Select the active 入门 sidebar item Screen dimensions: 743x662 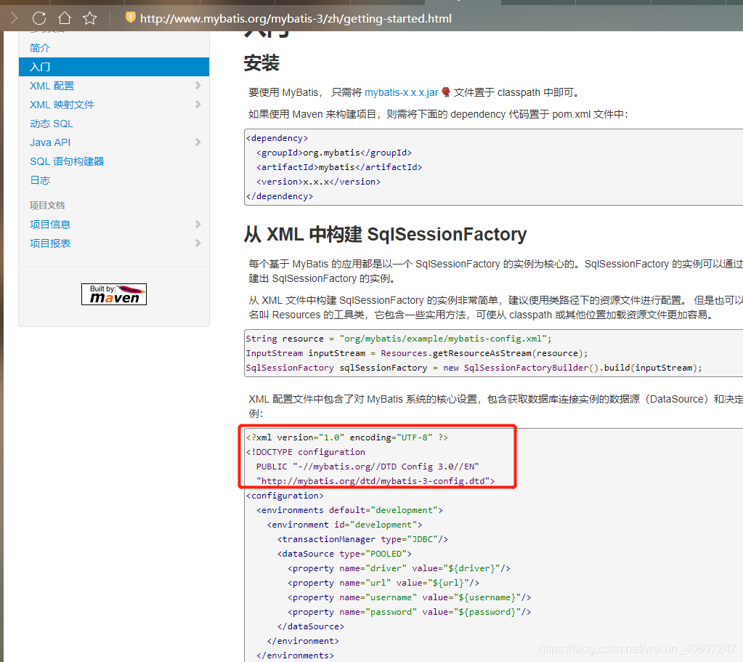click(114, 67)
